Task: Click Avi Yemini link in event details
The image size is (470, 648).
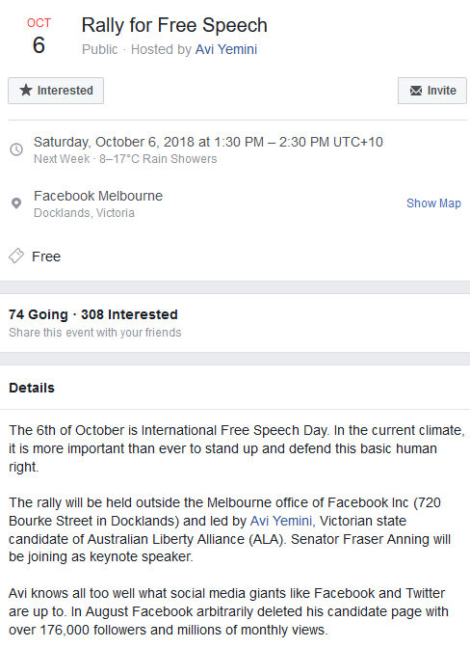Action: pos(281,521)
